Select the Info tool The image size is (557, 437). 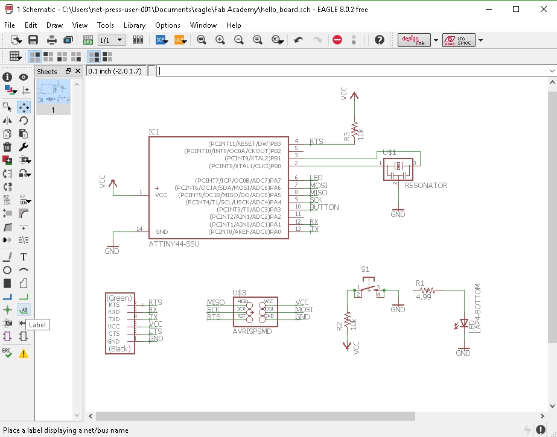coord(7,77)
